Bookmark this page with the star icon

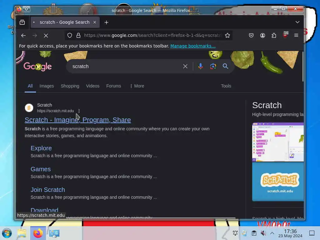pos(227,36)
